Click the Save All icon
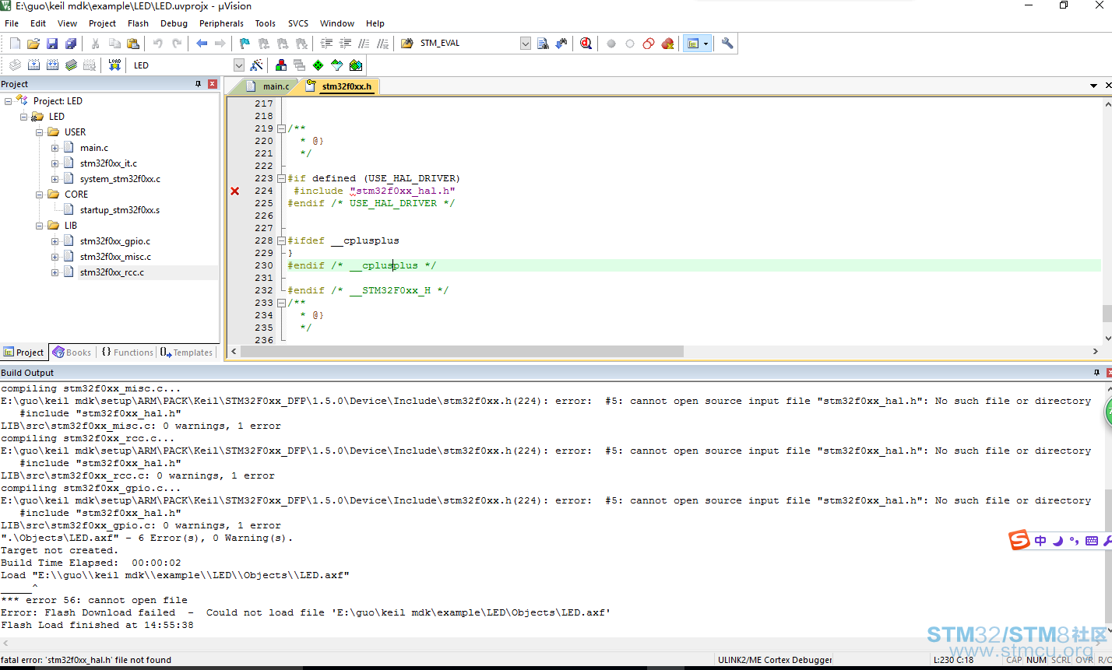The width and height of the screenshot is (1112, 670). click(x=71, y=44)
